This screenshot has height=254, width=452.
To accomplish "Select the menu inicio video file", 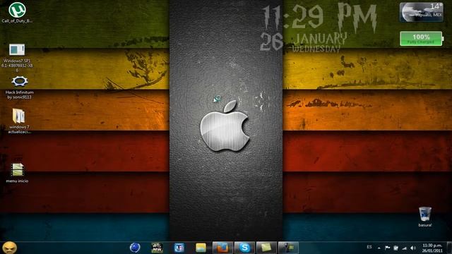I will (x=17, y=173).
